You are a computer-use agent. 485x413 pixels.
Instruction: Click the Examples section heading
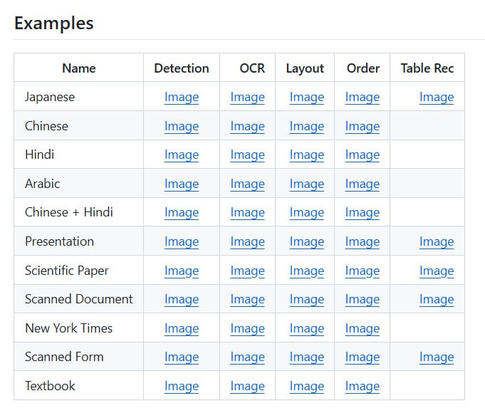53,23
